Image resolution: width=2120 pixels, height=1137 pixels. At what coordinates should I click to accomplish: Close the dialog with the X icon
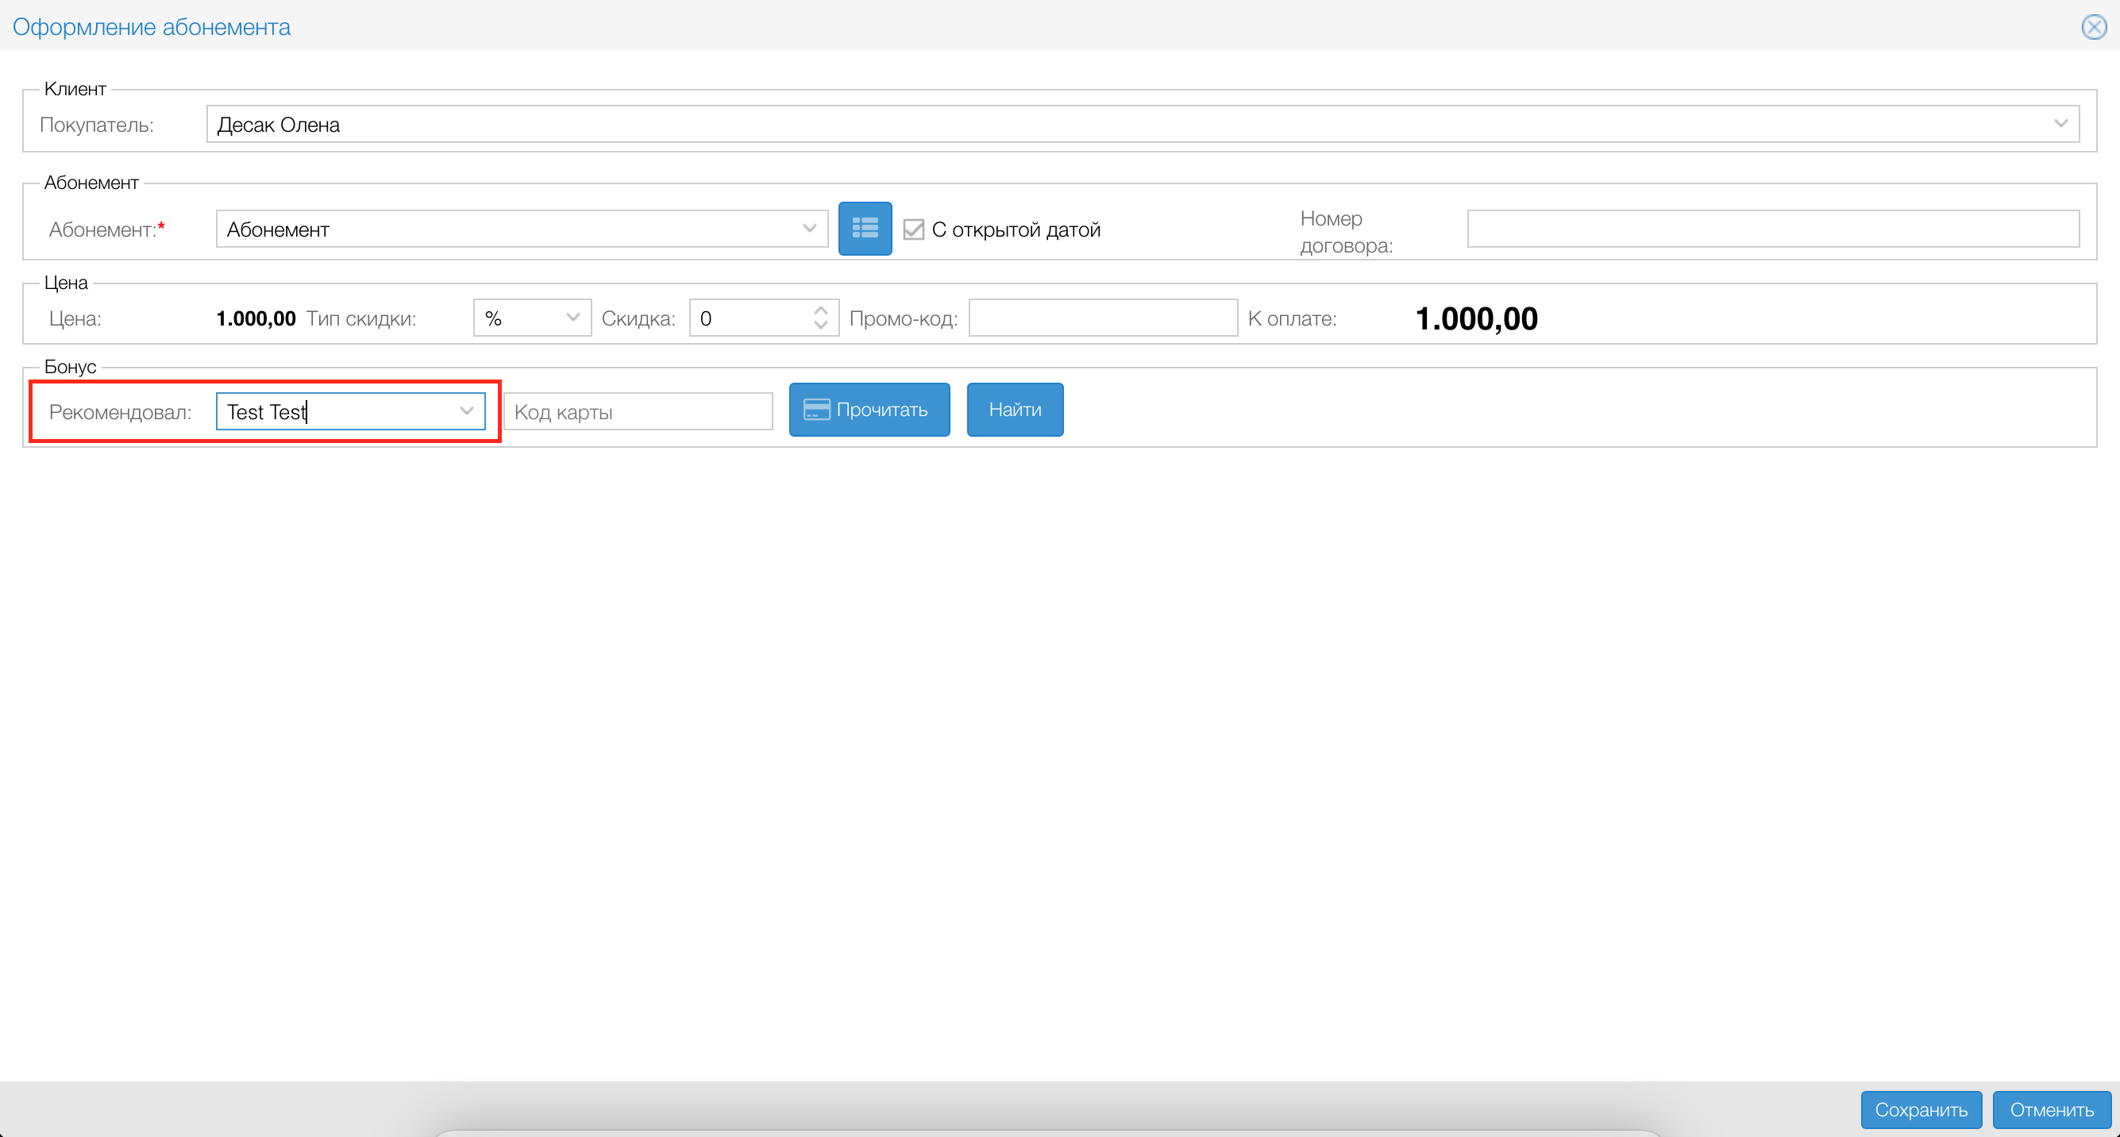click(2093, 27)
